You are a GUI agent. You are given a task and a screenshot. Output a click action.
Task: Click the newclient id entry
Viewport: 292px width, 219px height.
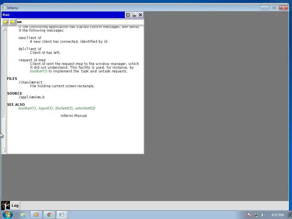coord(30,38)
